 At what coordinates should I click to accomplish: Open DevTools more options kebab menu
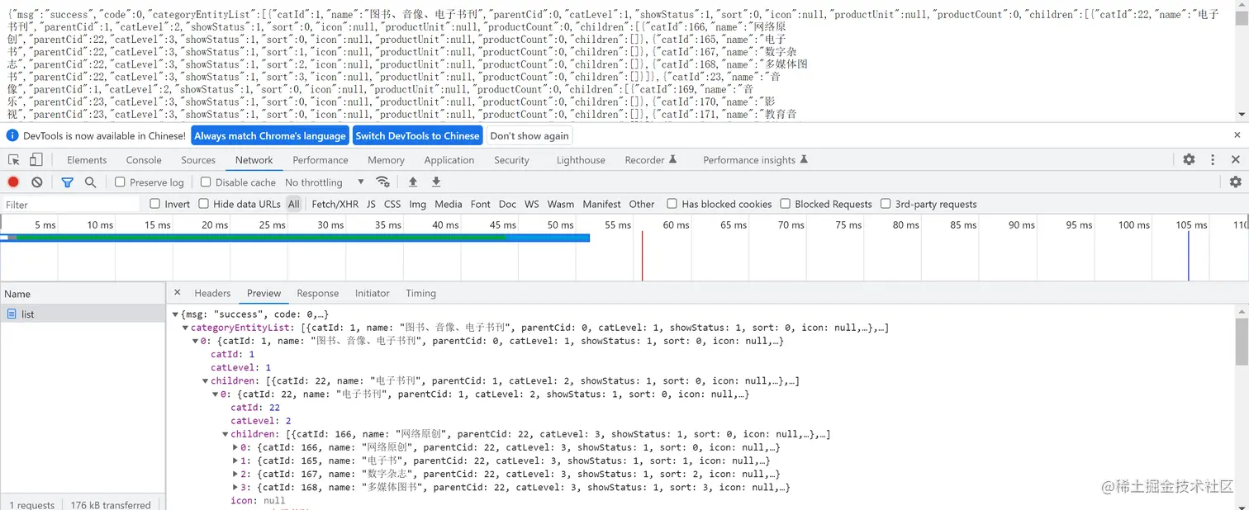(1213, 160)
